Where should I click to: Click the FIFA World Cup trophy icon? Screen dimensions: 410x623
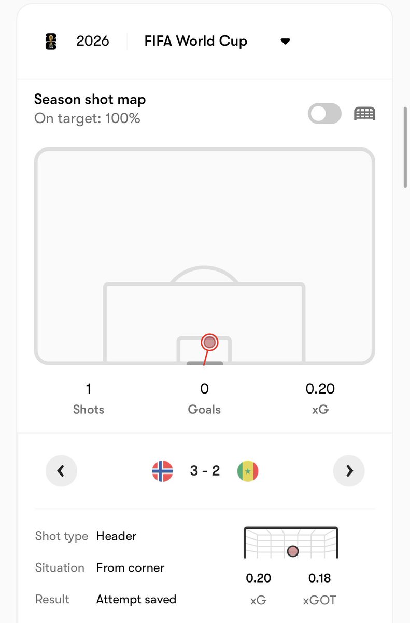51,42
